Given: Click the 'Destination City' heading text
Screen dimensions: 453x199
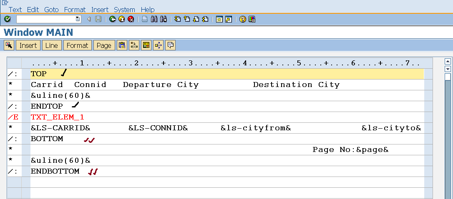Looking at the screenshot, I should (296, 85).
